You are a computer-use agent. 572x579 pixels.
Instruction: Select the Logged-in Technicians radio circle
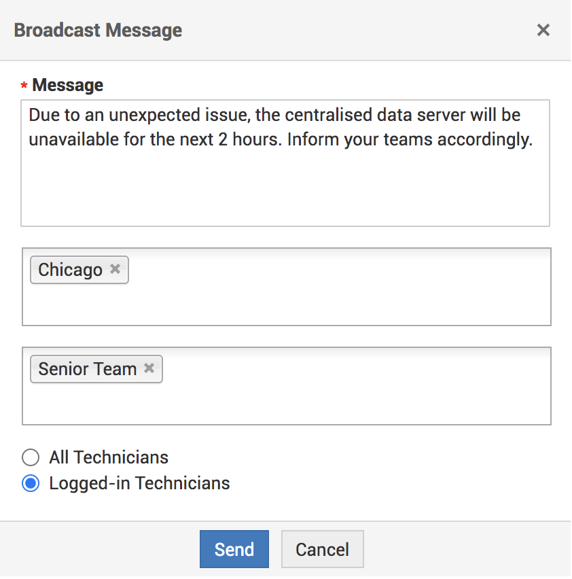[x=31, y=484]
